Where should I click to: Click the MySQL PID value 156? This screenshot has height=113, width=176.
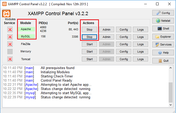click(x=43, y=36)
